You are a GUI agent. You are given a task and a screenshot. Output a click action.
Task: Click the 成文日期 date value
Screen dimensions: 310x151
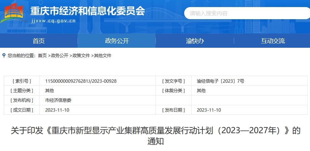57,110
